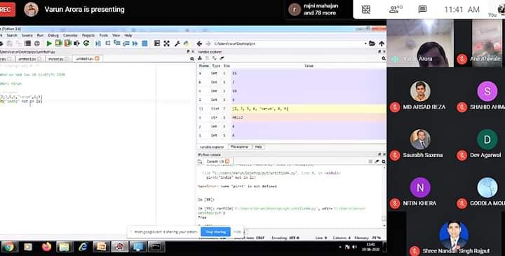Click Import data icon in Variable explorer
The image size is (505, 256).
click(200, 58)
